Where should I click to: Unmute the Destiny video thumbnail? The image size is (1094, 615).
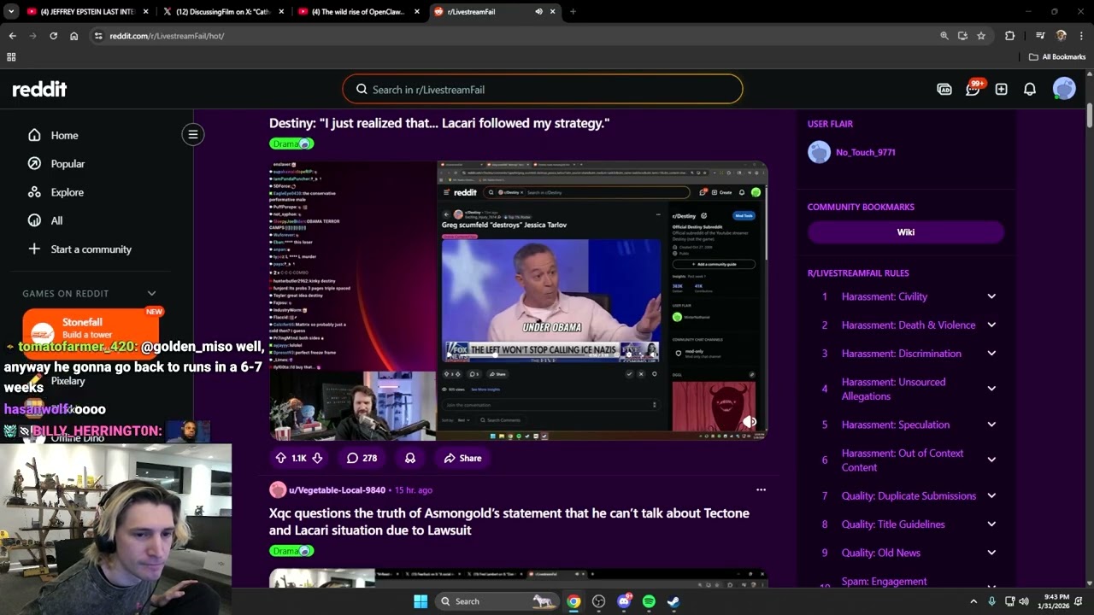[x=750, y=422]
